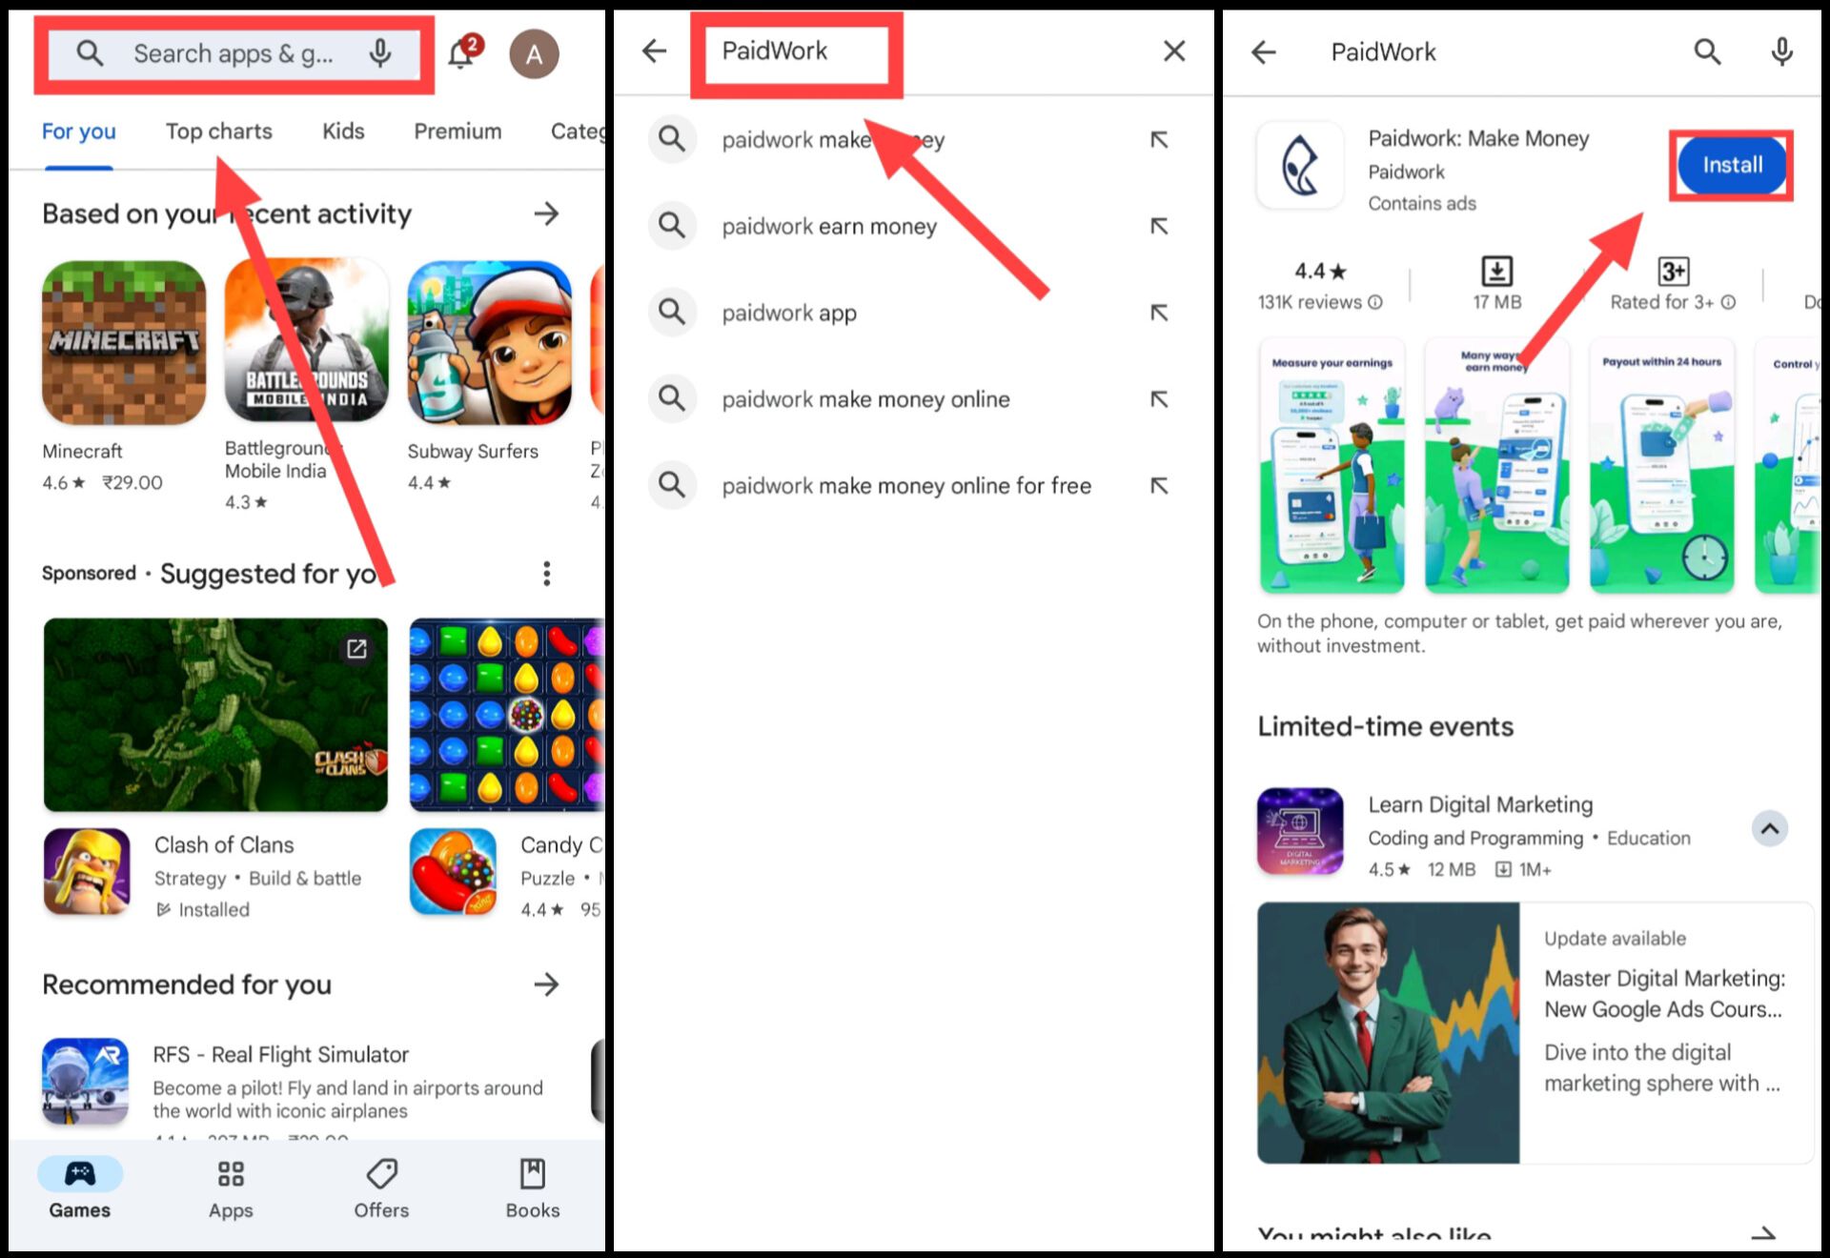Open Learn Digital Marketing title
Viewport: 1830px width, 1258px height.
1480,805
